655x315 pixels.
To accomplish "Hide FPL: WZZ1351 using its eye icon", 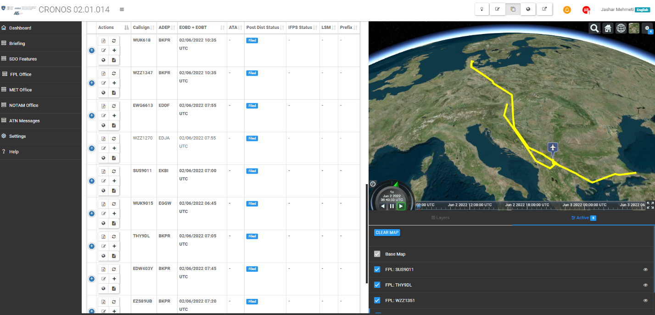I will click(x=645, y=300).
